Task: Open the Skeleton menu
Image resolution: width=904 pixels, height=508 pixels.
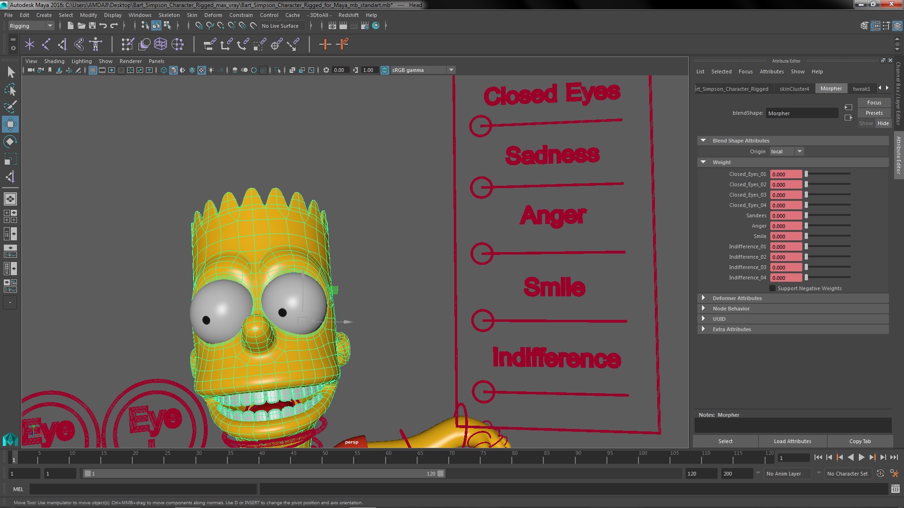Action: point(169,15)
